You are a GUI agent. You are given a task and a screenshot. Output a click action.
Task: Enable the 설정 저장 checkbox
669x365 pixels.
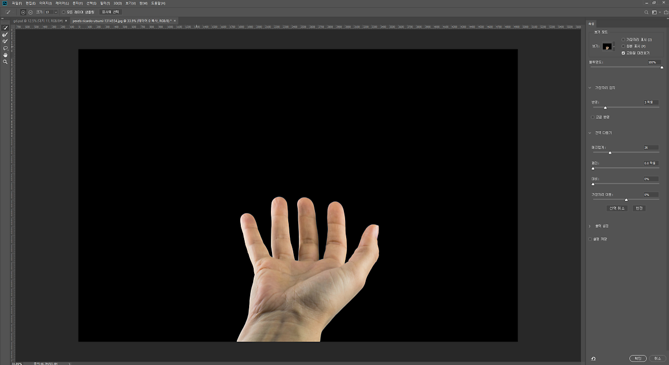591,239
